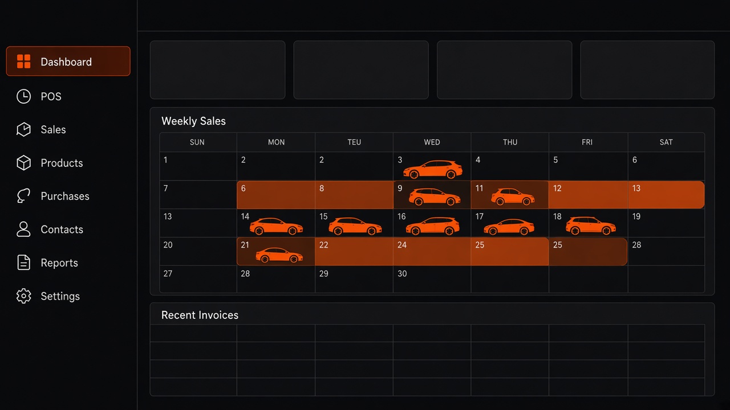Select calendar day 30
Image resolution: width=730 pixels, height=410 pixels.
[432, 280]
